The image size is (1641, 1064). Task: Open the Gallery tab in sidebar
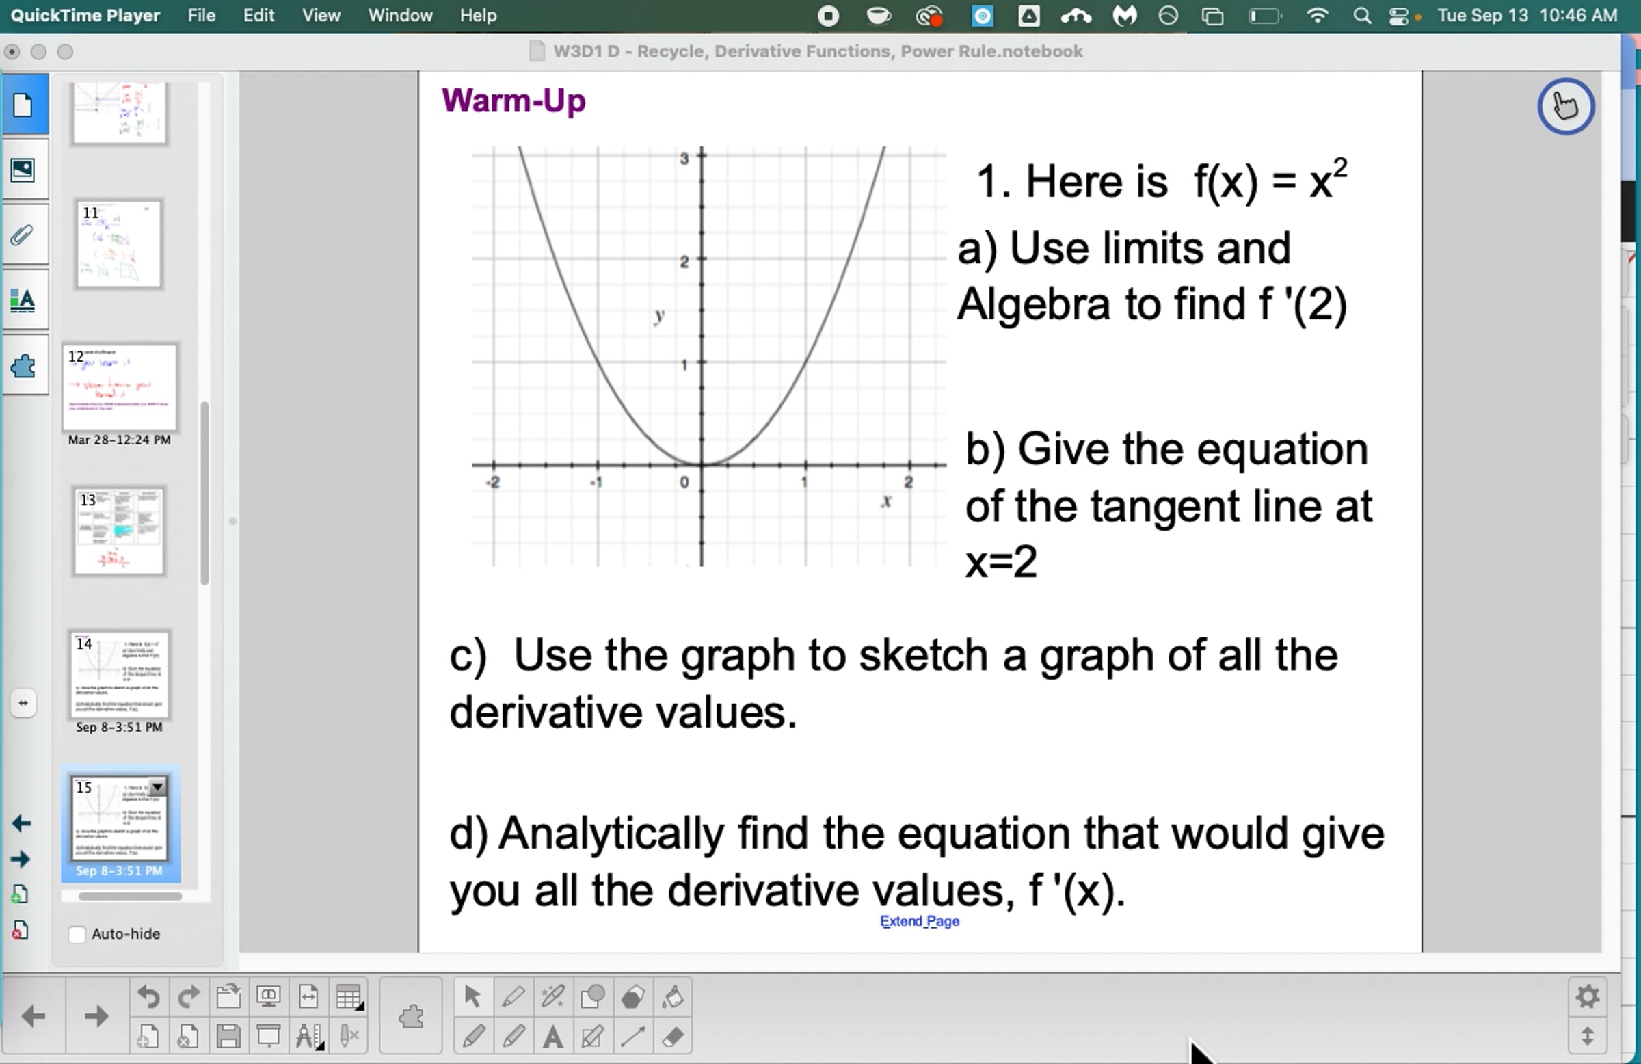point(23,170)
